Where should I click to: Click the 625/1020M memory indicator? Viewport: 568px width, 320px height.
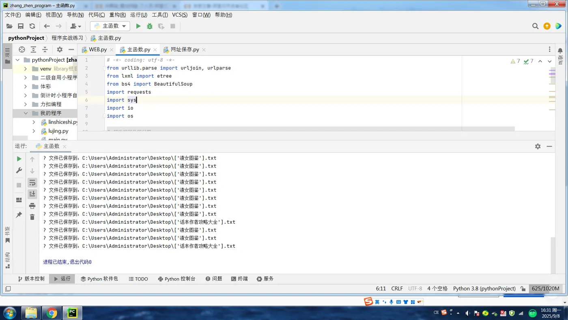545,289
